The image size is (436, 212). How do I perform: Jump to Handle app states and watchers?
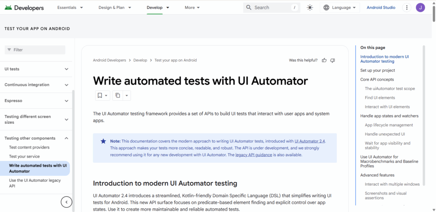click(389, 116)
